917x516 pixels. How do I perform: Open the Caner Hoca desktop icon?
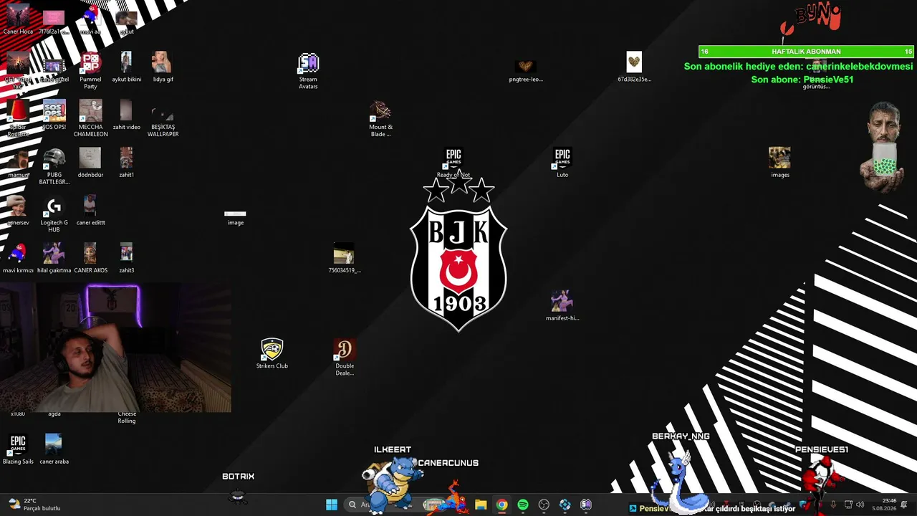(x=18, y=20)
